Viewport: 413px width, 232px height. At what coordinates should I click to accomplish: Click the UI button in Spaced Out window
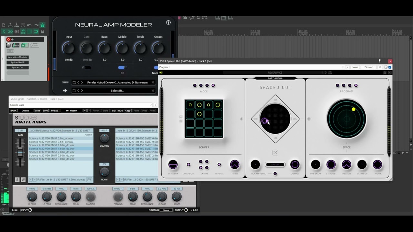(380, 67)
